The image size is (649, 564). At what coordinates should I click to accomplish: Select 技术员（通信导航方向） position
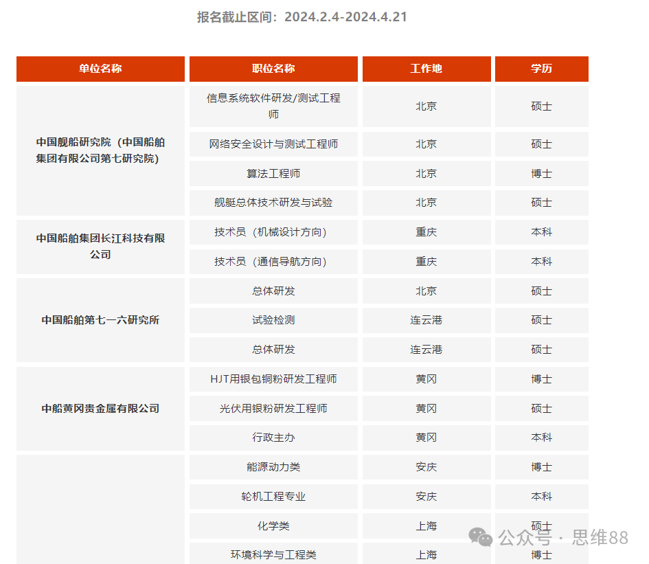click(273, 262)
